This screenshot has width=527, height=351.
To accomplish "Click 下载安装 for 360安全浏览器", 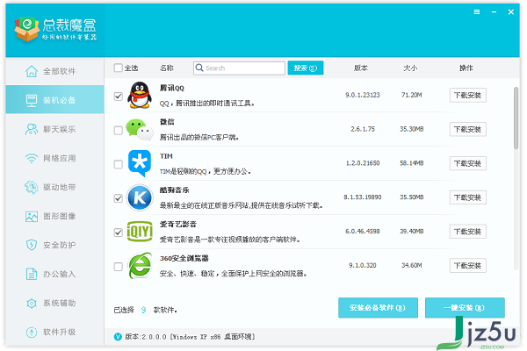I will 467,266.
